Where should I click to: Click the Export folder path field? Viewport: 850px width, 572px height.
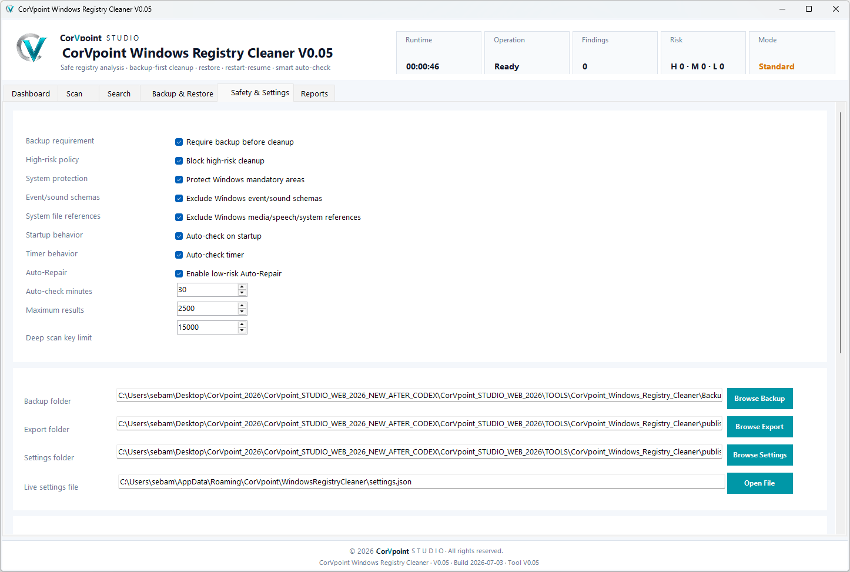coord(420,424)
